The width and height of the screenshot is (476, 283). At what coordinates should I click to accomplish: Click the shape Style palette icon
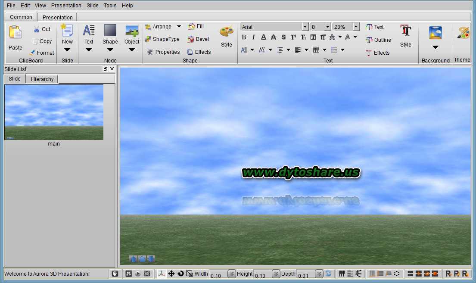pos(227,31)
